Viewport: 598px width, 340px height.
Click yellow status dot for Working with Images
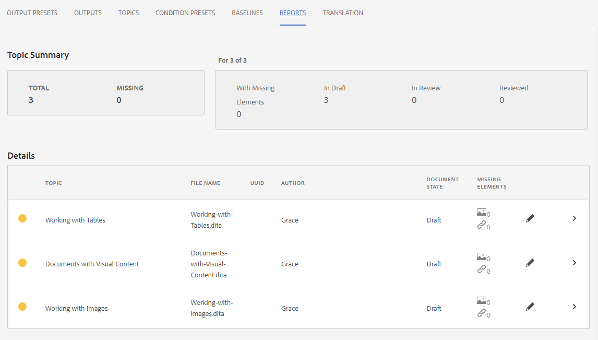tap(22, 307)
